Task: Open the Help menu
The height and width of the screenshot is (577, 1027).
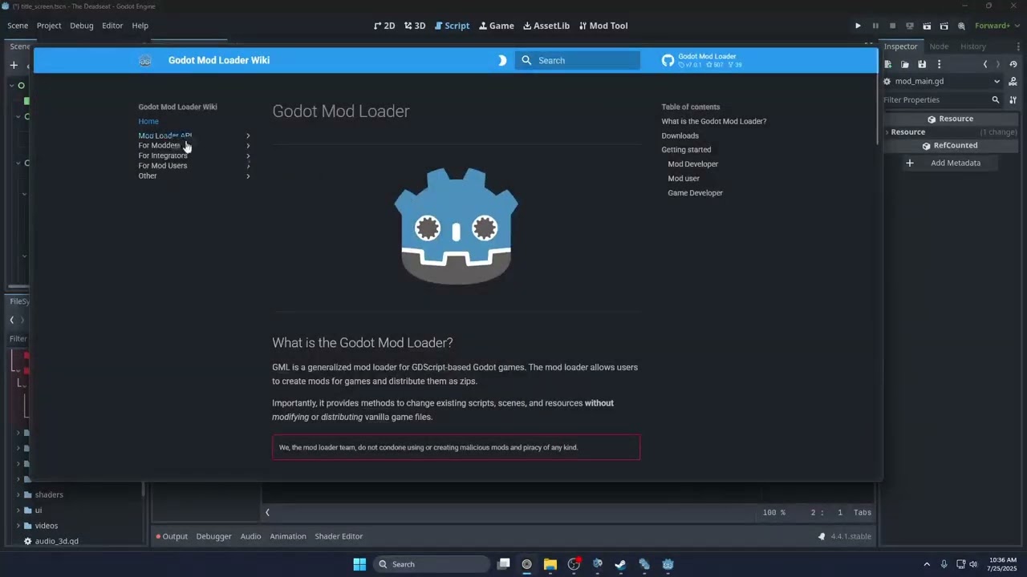Action: coord(140,26)
